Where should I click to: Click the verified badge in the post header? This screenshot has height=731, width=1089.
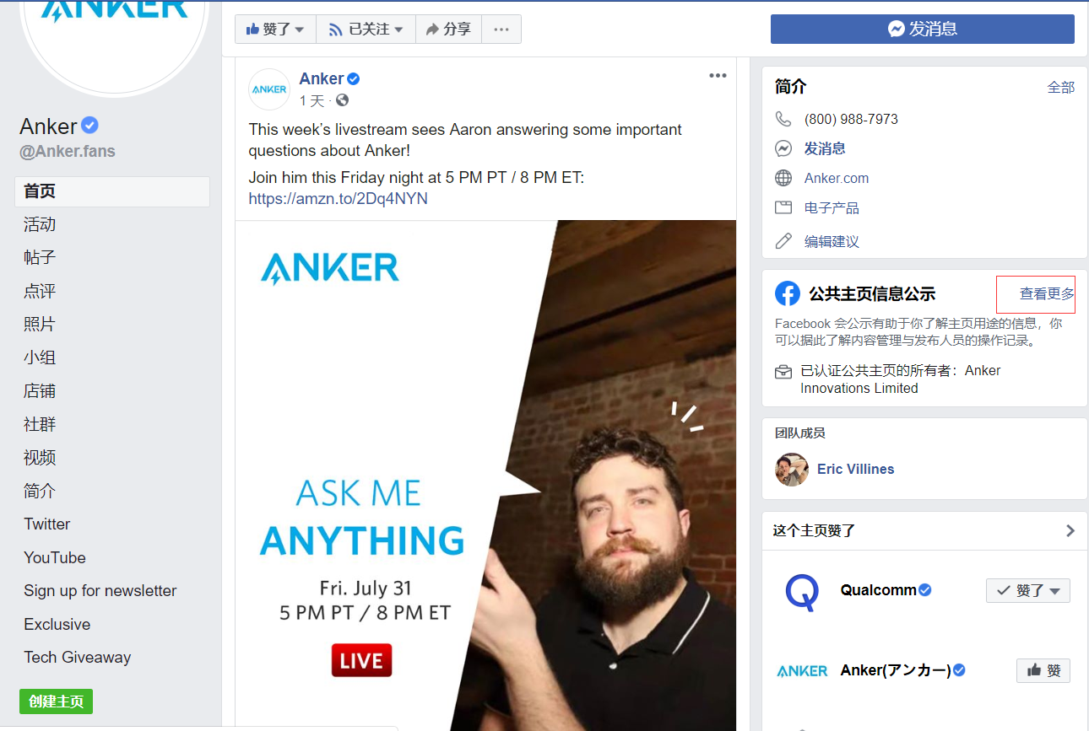point(354,78)
